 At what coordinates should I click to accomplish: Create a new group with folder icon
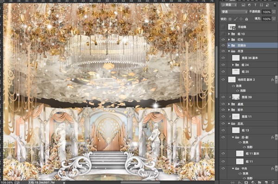click(259, 182)
